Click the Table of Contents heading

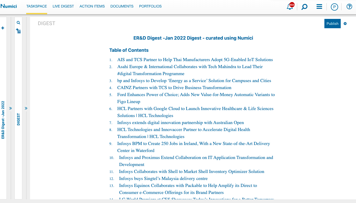point(129,50)
